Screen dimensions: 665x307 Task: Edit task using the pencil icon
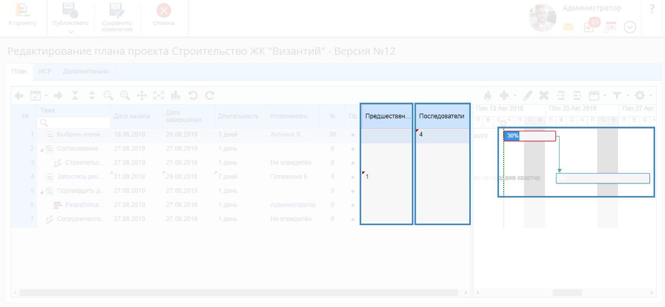(x=528, y=95)
